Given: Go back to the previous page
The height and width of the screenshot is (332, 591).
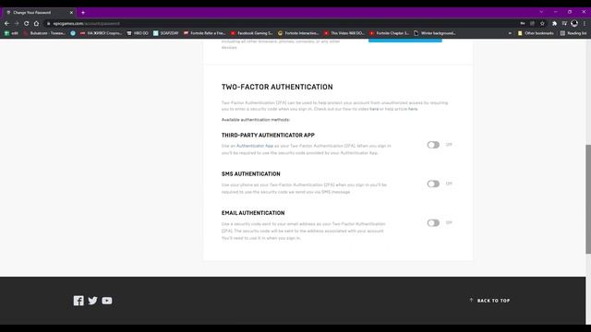Looking at the screenshot, I should coord(6,23).
